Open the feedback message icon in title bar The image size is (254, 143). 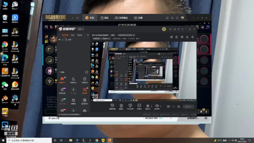170,29
